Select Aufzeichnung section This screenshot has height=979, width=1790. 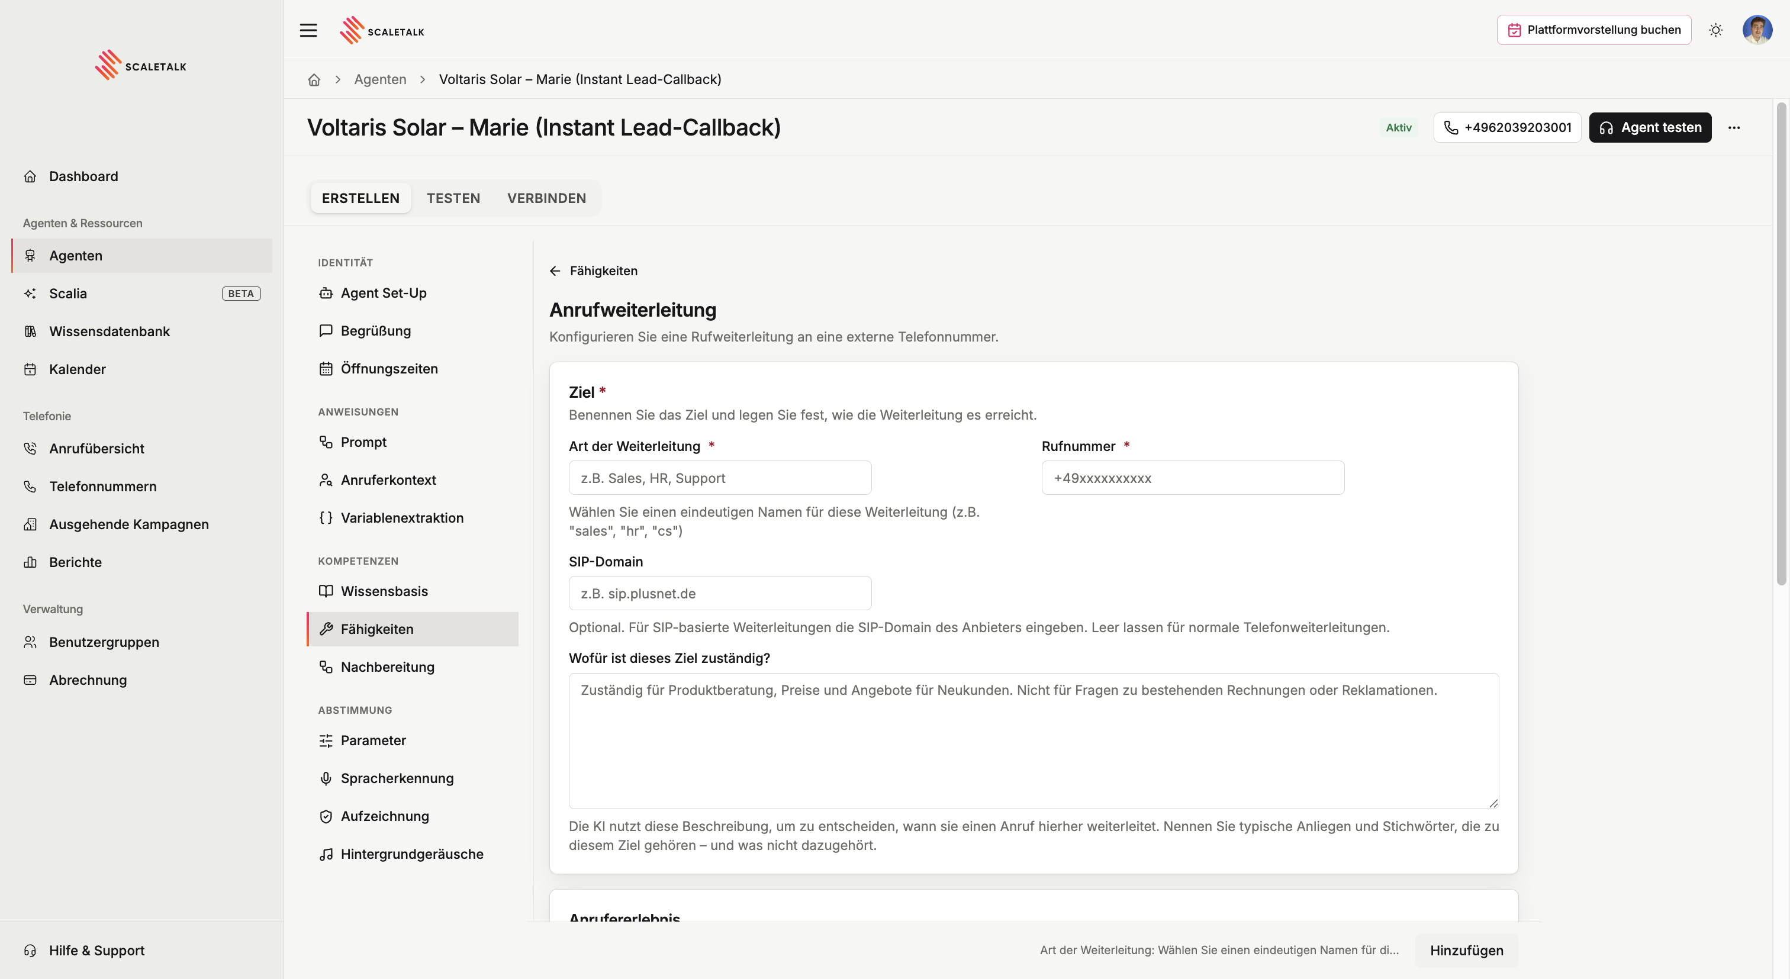click(413, 816)
